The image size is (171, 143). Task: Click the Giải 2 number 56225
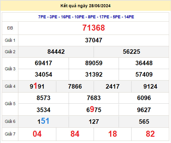tap(132, 52)
